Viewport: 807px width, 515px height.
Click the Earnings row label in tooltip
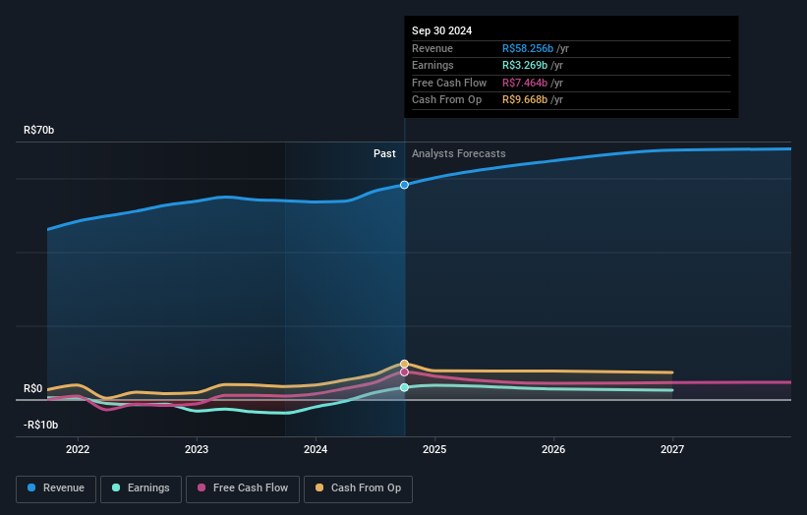click(432, 65)
